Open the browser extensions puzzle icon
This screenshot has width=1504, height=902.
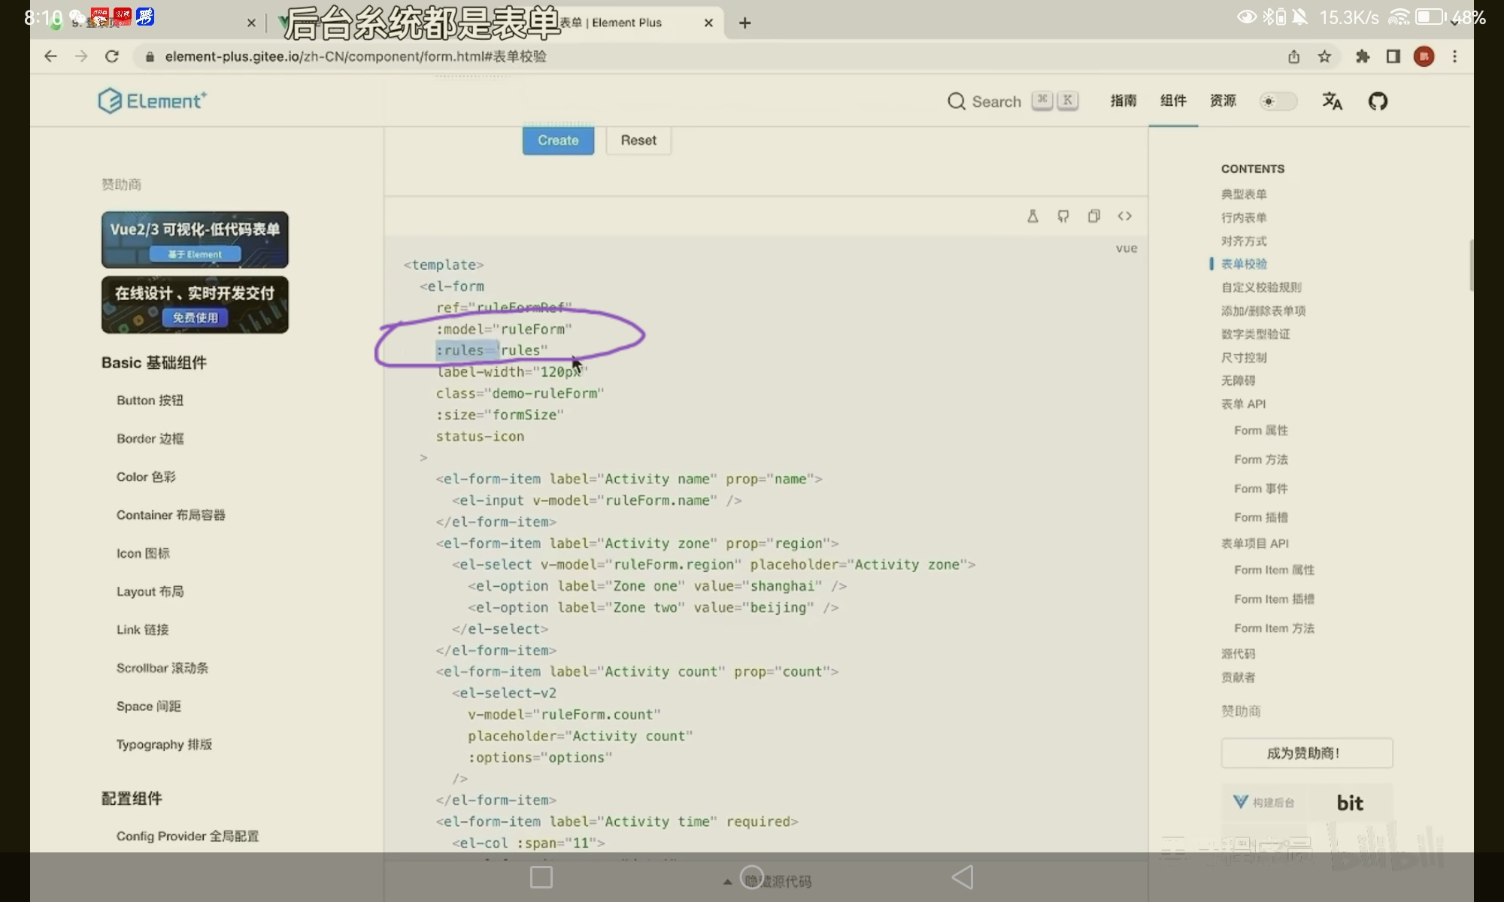(x=1362, y=56)
